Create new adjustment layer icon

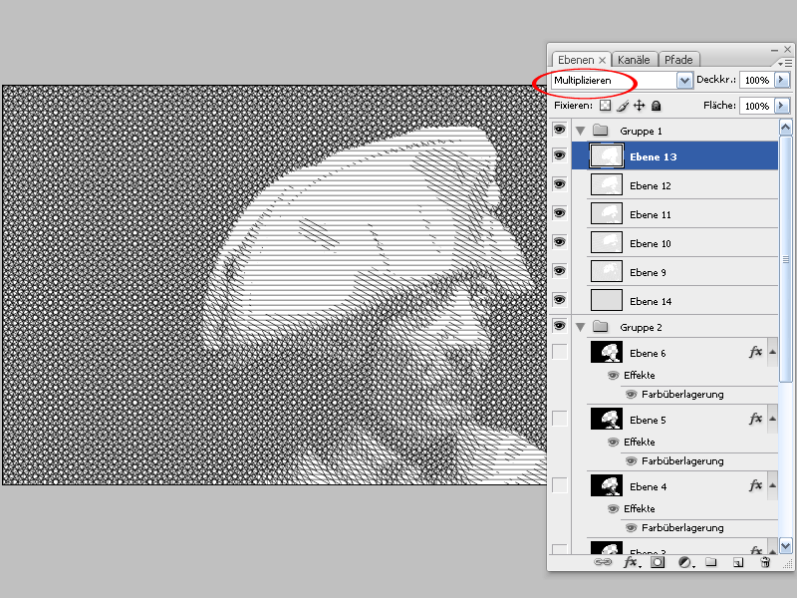[685, 562]
